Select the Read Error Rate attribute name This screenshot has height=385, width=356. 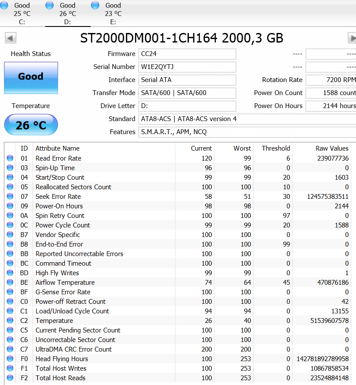59,158
